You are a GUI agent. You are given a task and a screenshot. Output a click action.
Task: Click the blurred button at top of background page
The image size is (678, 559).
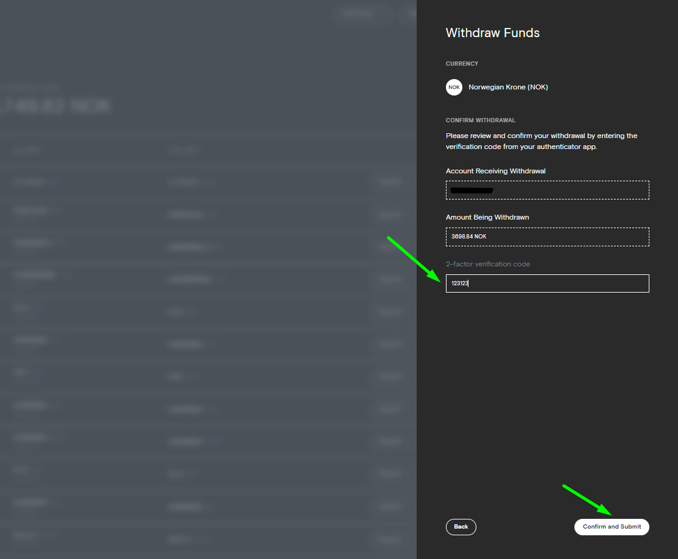pyautogui.click(x=358, y=13)
